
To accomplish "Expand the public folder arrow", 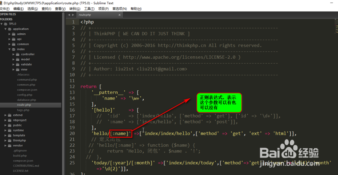I will [x=5, y=125].
